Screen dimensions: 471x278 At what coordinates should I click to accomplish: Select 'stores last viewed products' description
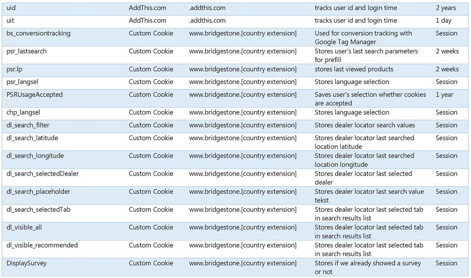(x=354, y=70)
